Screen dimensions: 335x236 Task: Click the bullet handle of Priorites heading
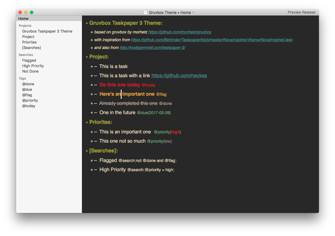coord(87,122)
